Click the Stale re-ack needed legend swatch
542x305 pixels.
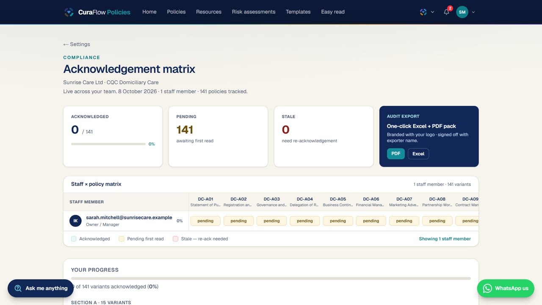pos(175,239)
